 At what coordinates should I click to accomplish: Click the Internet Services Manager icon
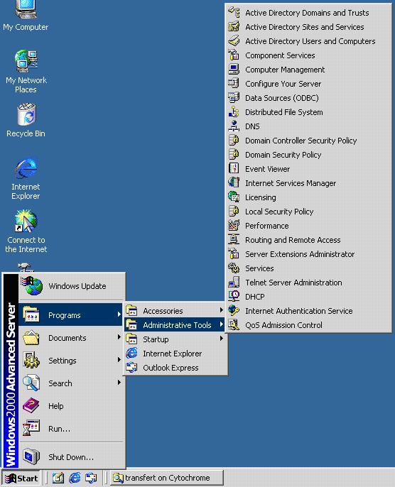point(234,183)
